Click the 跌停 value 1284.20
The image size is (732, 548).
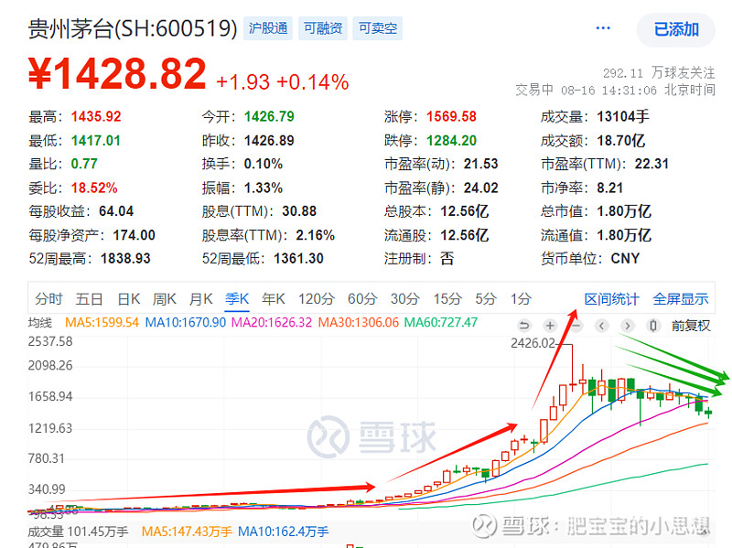click(451, 141)
